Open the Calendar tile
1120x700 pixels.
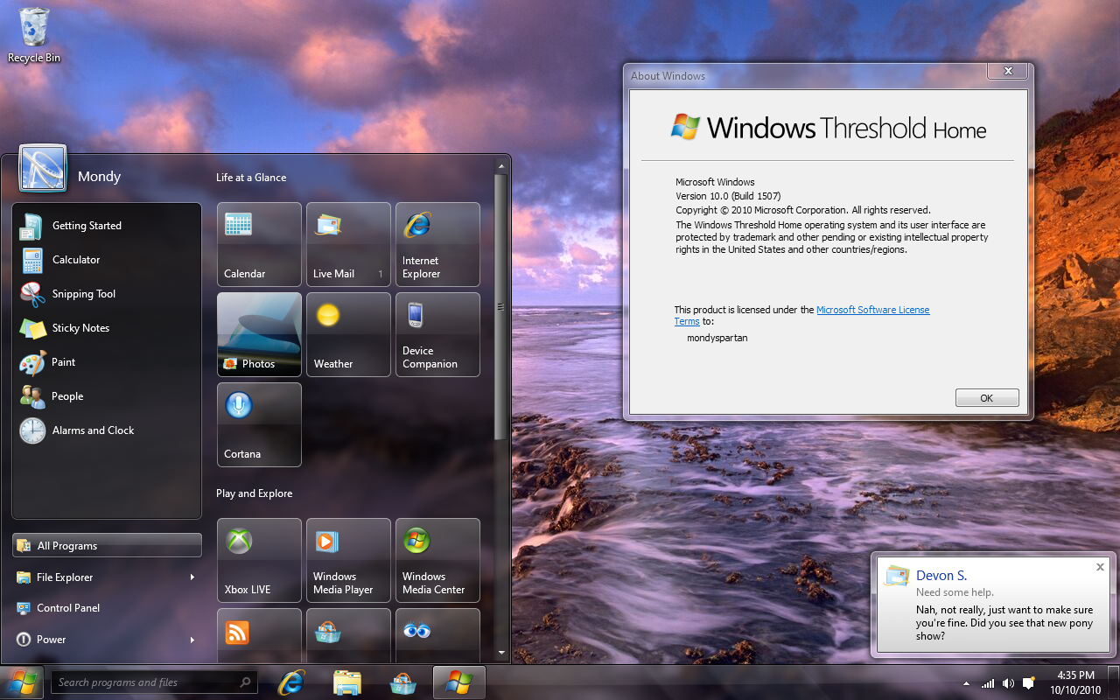pos(259,244)
